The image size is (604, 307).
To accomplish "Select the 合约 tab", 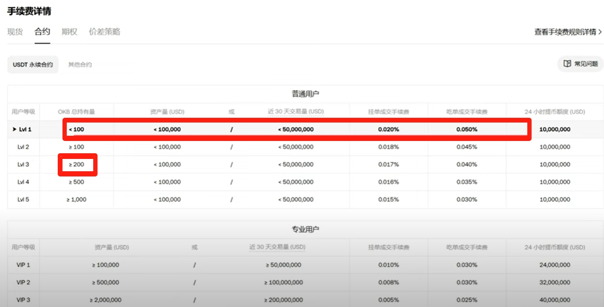I will 42,32.
